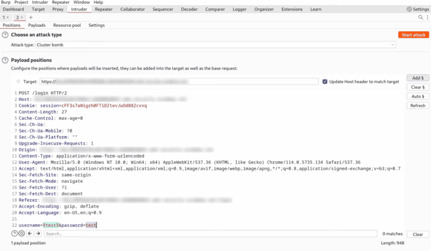This screenshot has width=431, height=251.
Task: Open help for Payload positions
Action: (x=5, y=60)
